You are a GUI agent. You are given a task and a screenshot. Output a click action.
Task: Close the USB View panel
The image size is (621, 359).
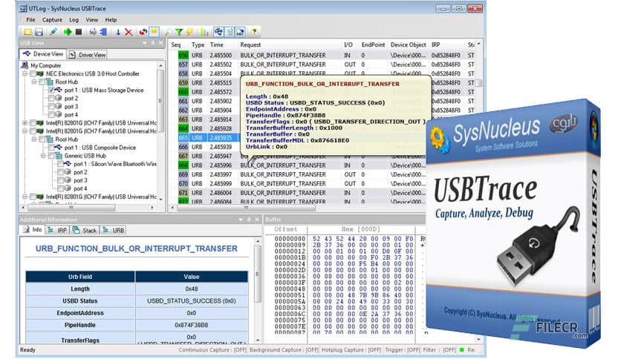160,43
